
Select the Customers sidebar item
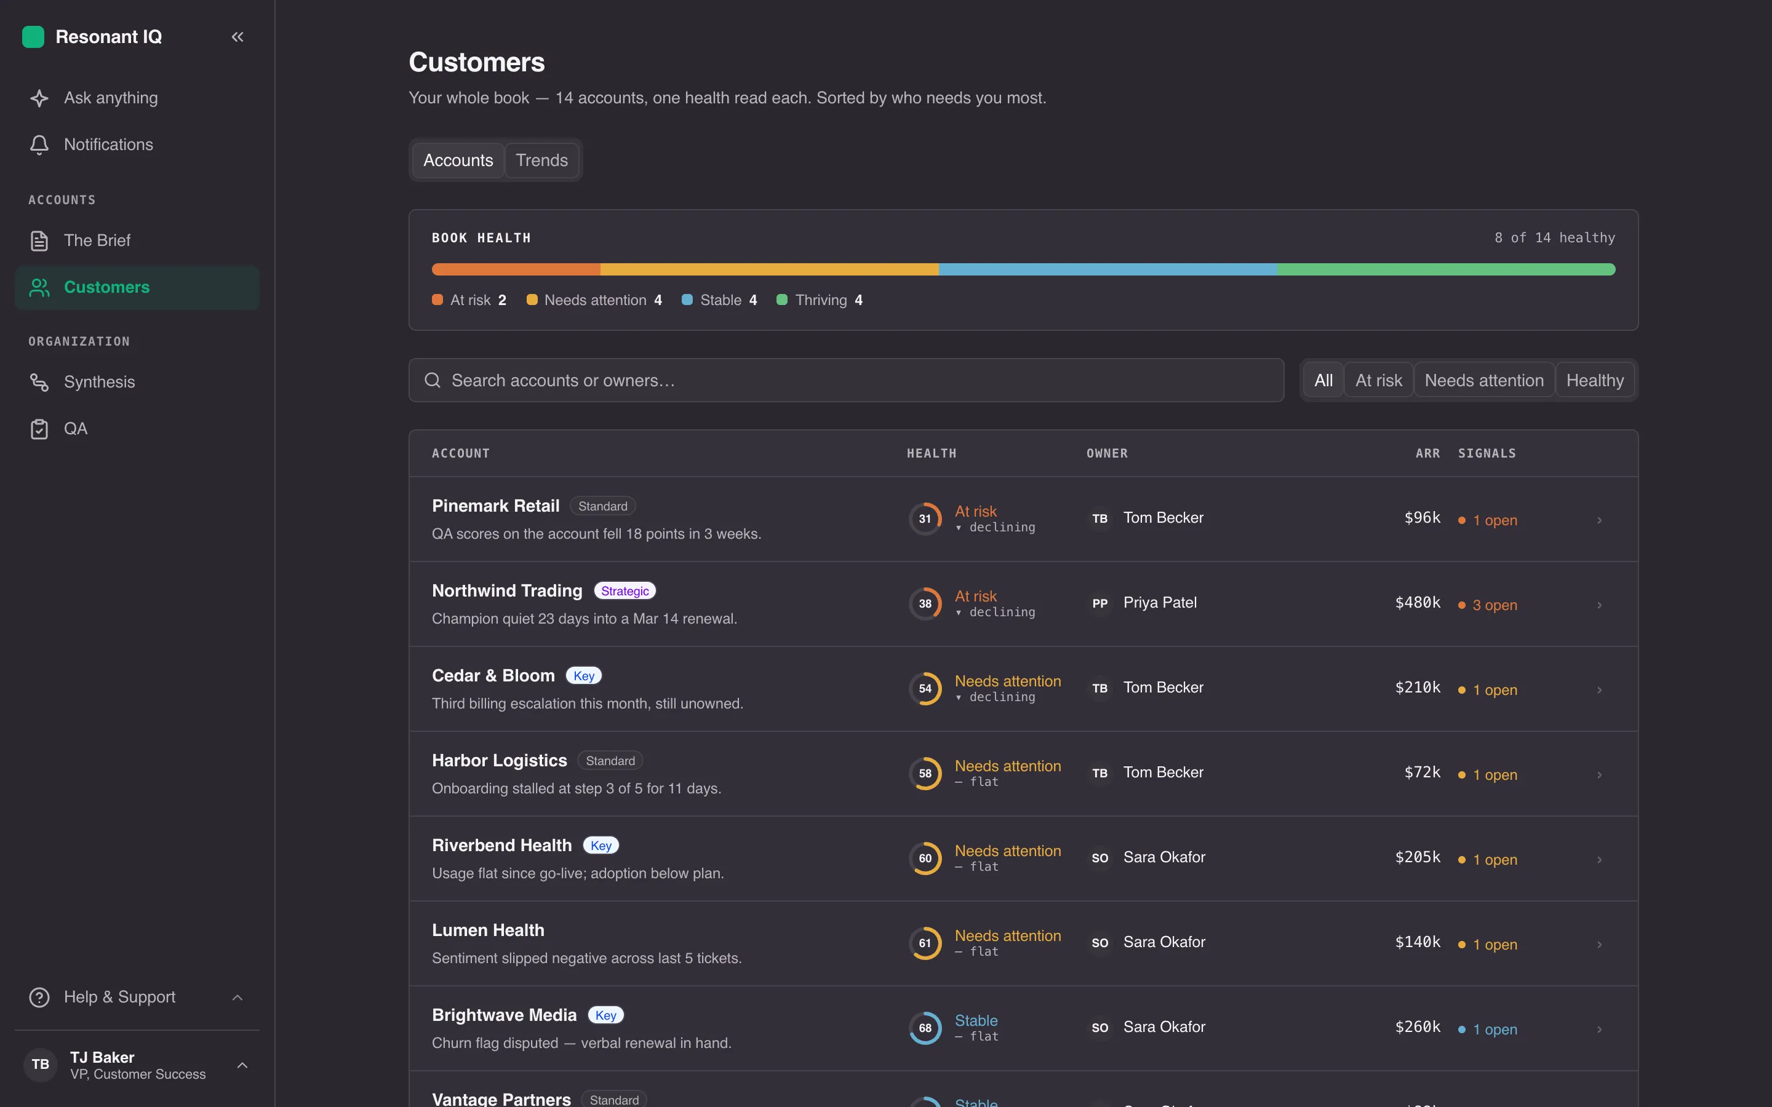pyautogui.click(x=137, y=288)
